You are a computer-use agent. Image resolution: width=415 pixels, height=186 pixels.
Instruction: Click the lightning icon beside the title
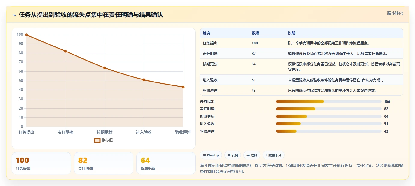click(14, 15)
